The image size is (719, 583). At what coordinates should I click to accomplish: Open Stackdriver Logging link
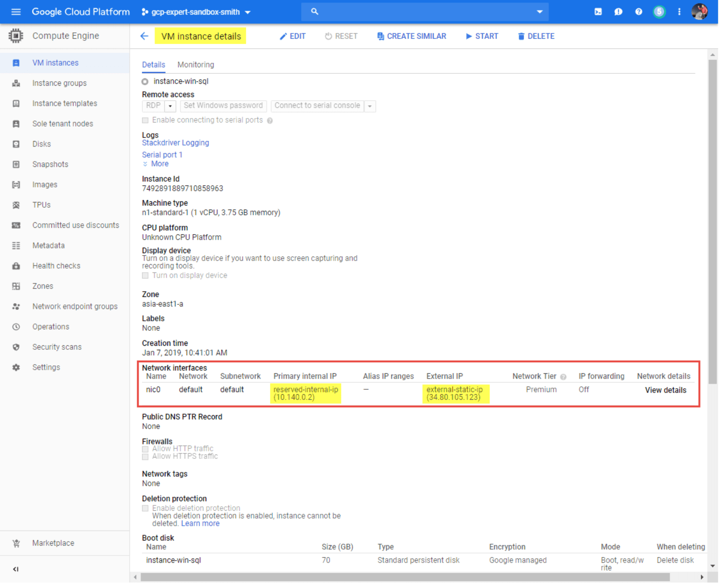click(x=176, y=143)
